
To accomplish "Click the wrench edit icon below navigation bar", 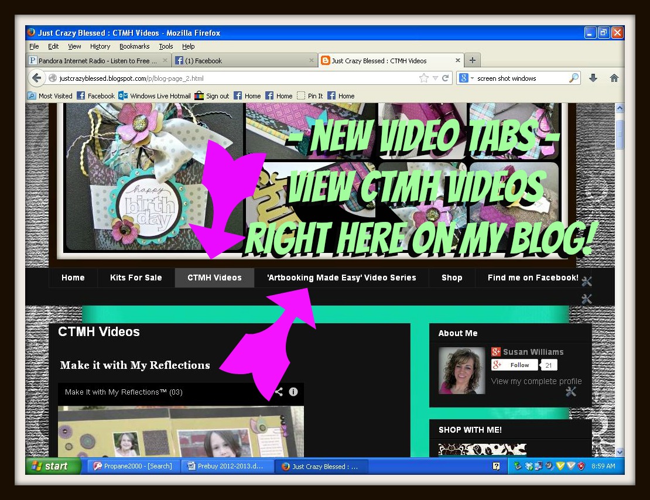I will [587, 299].
